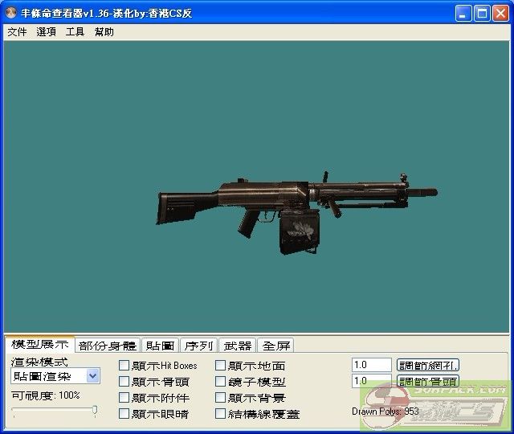Open the 選項 menu
This screenshot has height=434, width=514.
pyautogui.click(x=46, y=32)
